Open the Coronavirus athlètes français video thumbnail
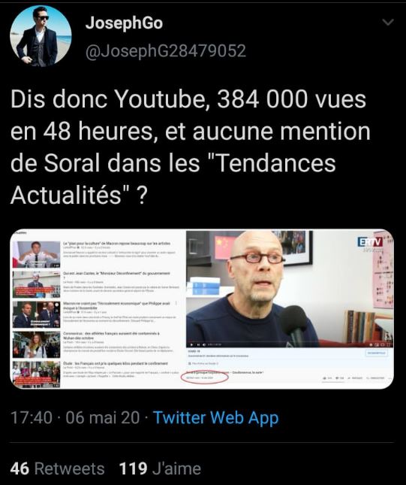This screenshot has height=485, width=406. 36,344
